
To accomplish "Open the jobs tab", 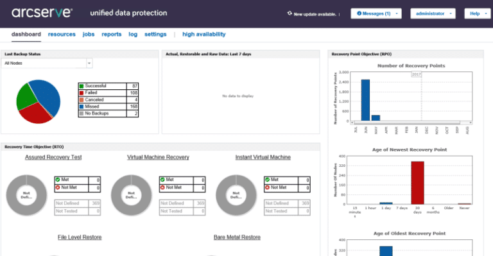I will (89, 34).
